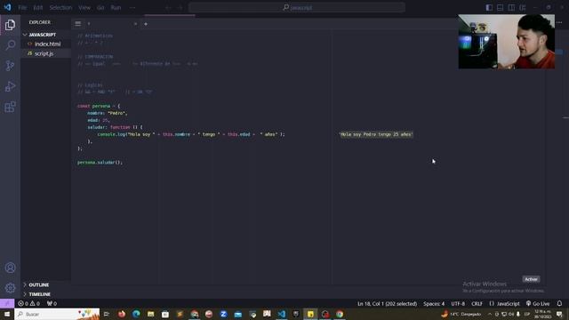Toggle secondary side bar layout icon
This screenshot has height=320, width=569.
(511, 7)
